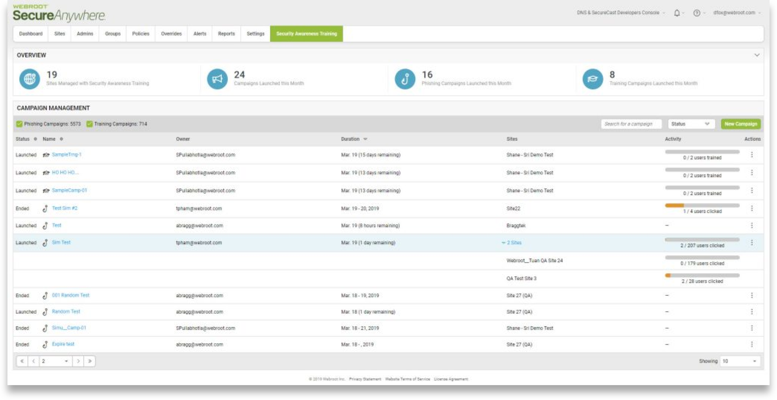Click the globe icon for managed sites
The width and height of the screenshot is (777, 400).
pyautogui.click(x=29, y=79)
